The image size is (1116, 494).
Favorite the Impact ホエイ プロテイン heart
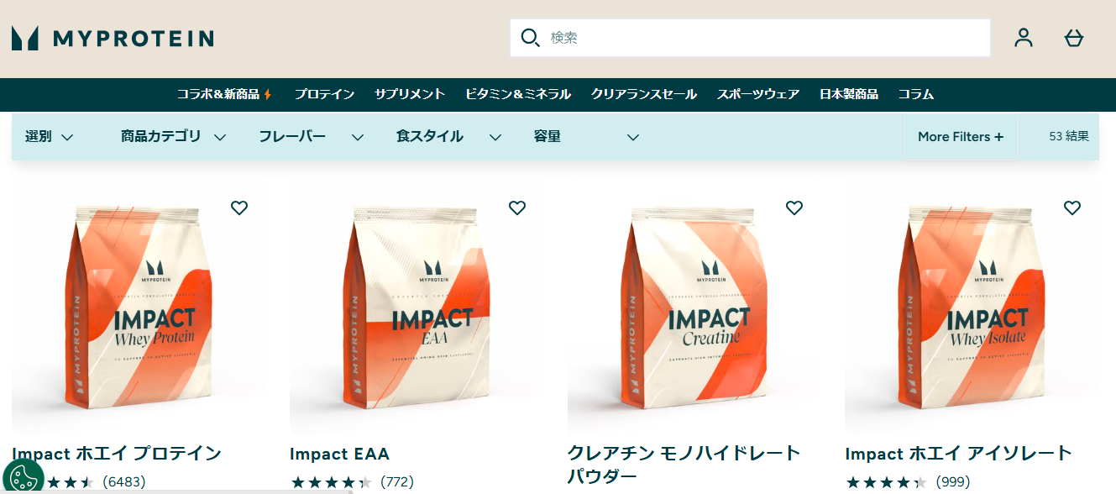239,208
